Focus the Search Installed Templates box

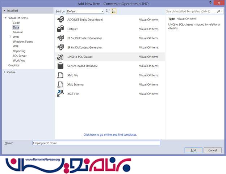click(x=192, y=11)
